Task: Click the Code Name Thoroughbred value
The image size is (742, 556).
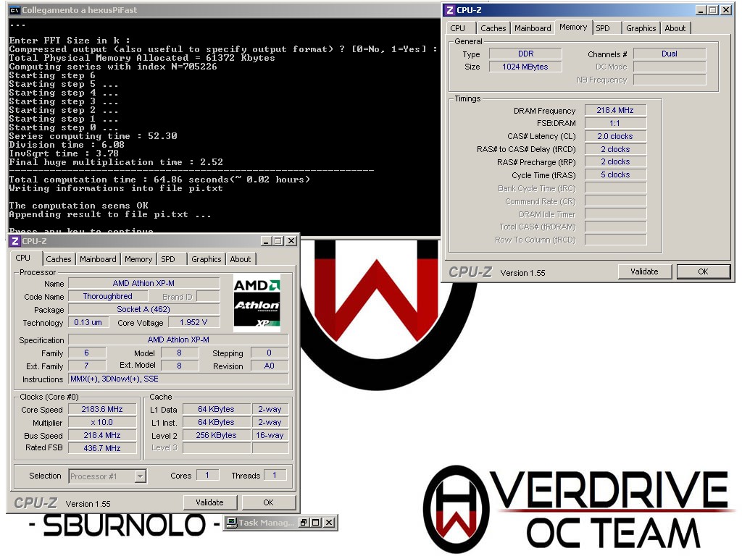Action: (108, 296)
